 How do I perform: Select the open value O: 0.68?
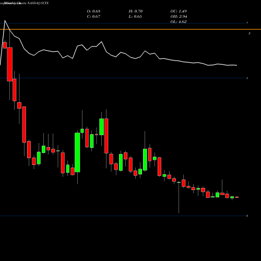pyautogui.click(x=93, y=11)
